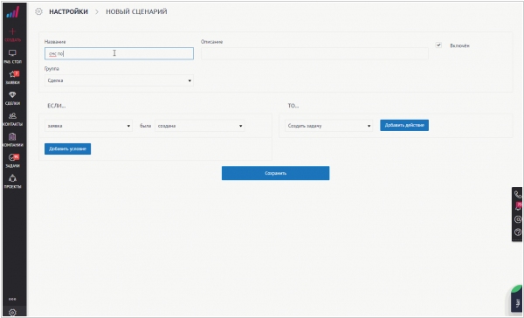Expand the sidebar three-dots more icon
This screenshot has height=318, width=524.
12,299
